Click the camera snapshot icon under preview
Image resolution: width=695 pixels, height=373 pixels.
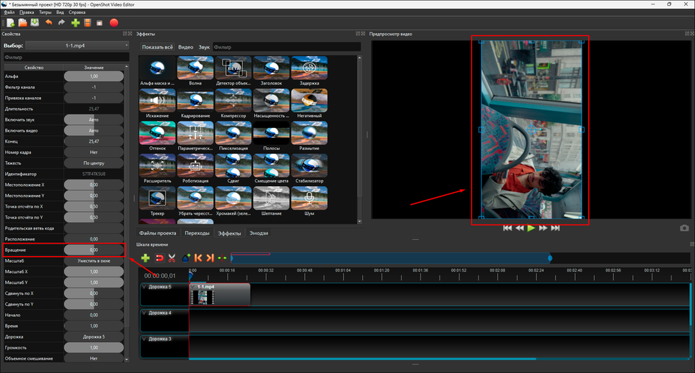click(x=685, y=228)
